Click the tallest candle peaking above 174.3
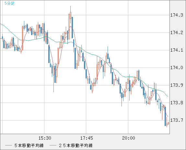The height and width of the screenshot is (150, 186). coord(71,16)
